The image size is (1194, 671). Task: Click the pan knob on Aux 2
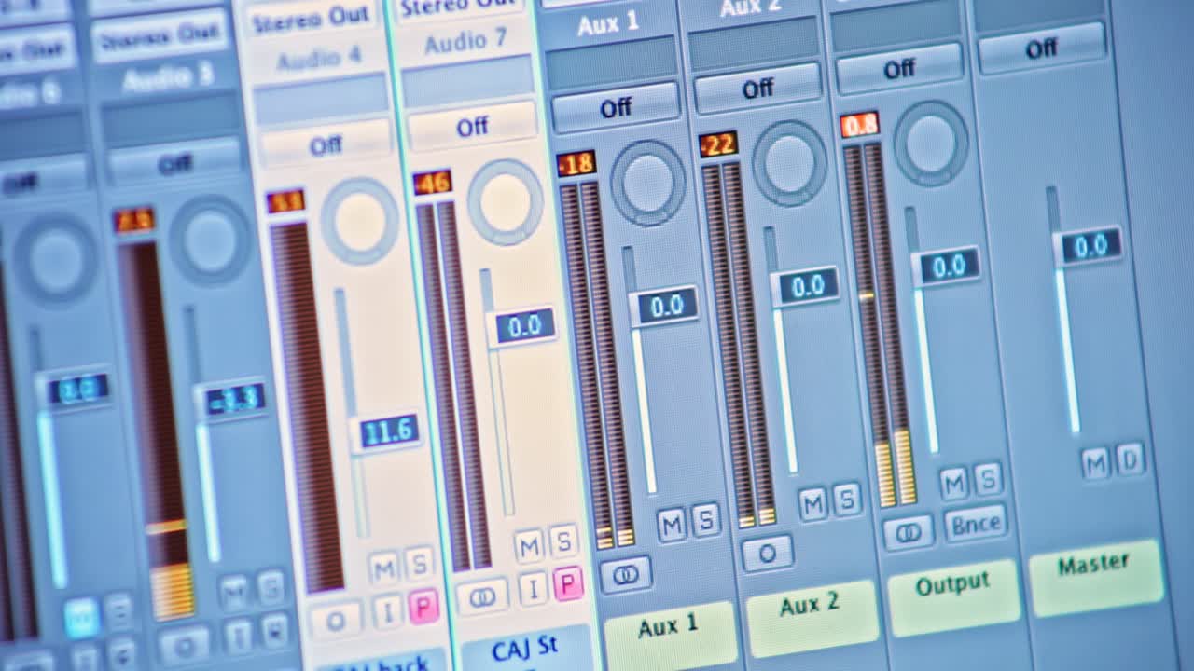[789, 163]
